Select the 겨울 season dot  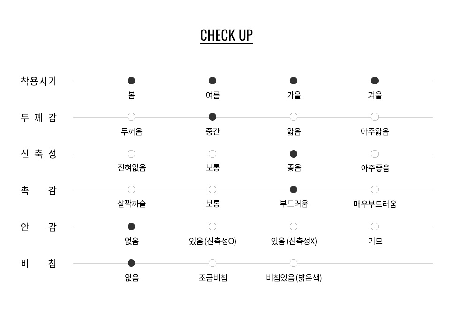tap(375, 81)
